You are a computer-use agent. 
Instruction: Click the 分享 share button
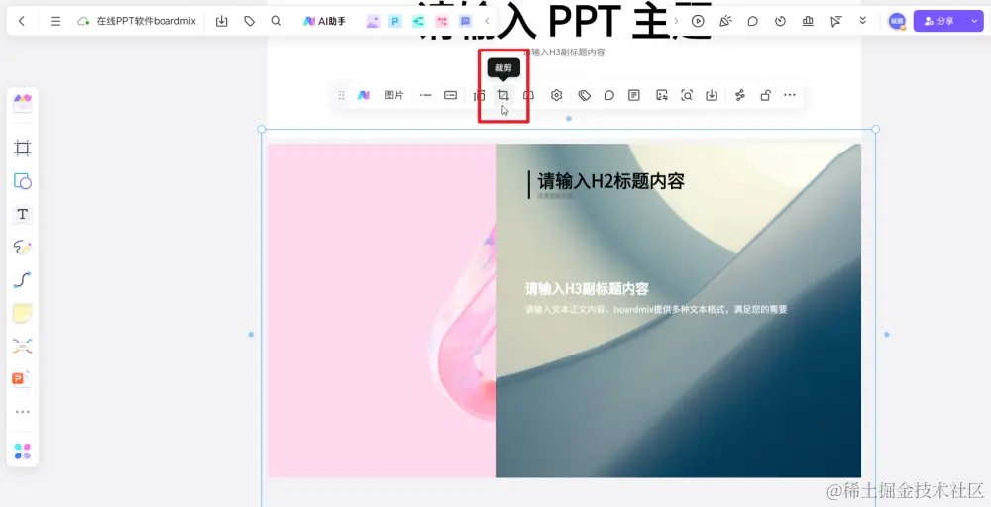pyautogui.click(x=939, y=21)
